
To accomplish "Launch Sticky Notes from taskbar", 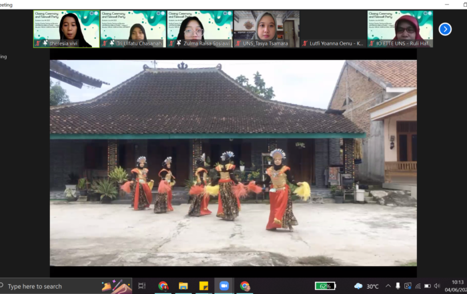I will pyautogui.click(x=203, y=286).
